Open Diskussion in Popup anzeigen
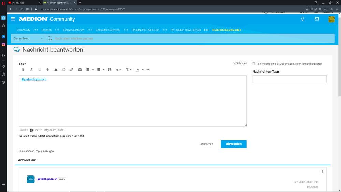Screen dimensions: 341x192 36,151
